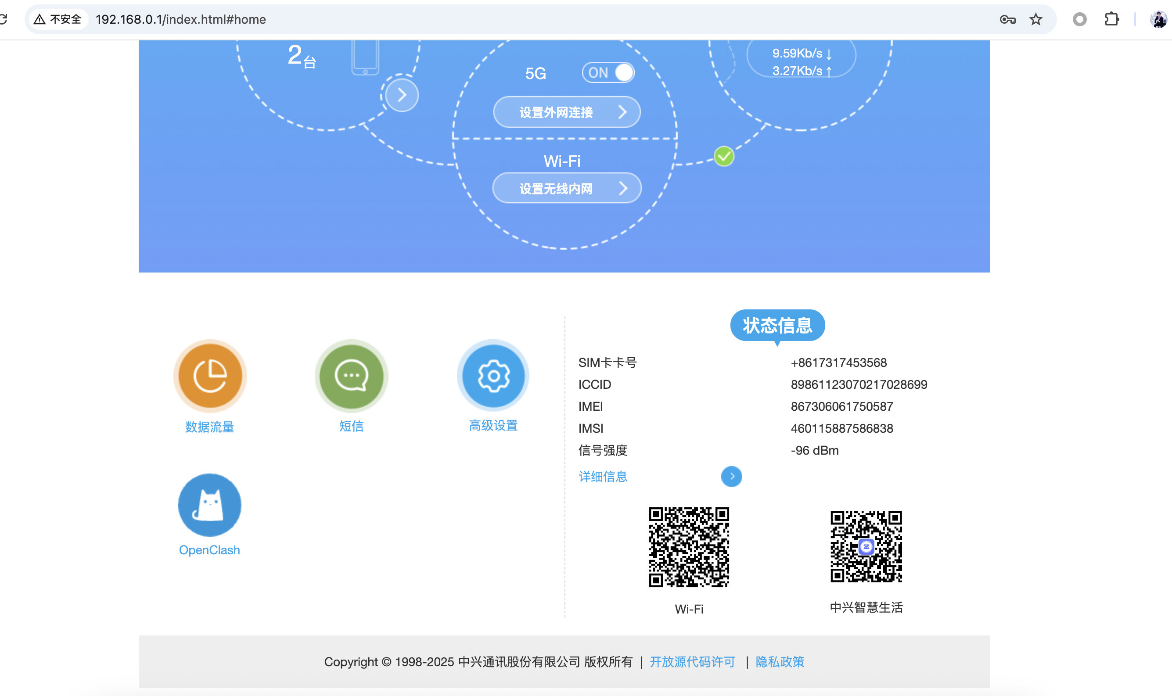Click the 不安全 site security warning

(58, 19)
